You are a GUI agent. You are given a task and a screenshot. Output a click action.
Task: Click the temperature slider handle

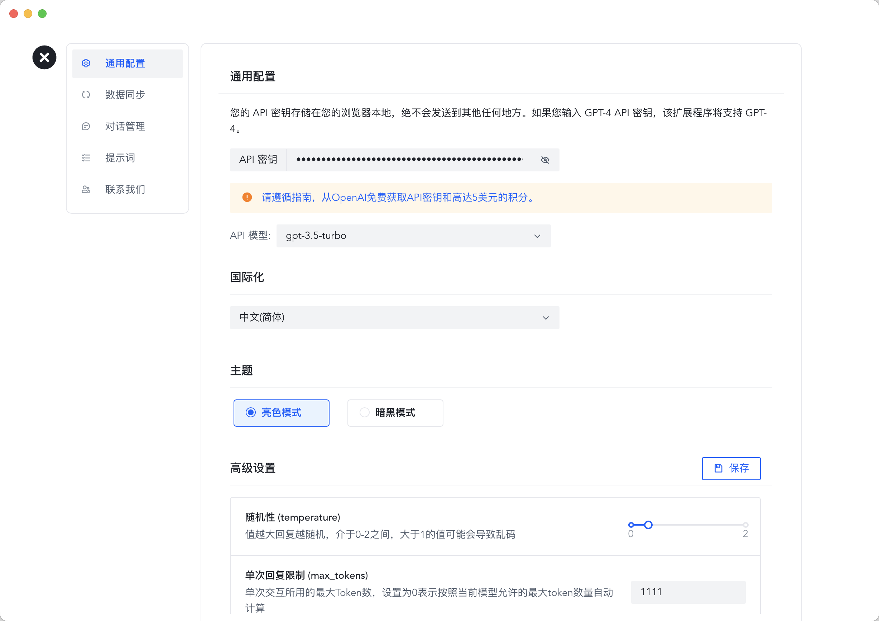[648, 525]
